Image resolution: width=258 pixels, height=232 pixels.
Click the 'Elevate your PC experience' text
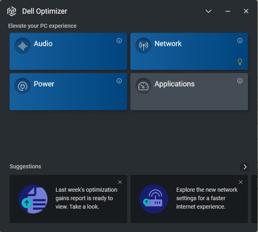pos(42,26)
